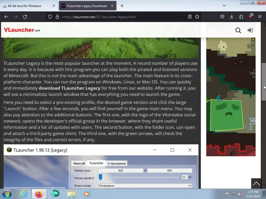This screenshot has width=266, height=199.
Task: Open the Firefox downloads panel
Action: [231, 17]
